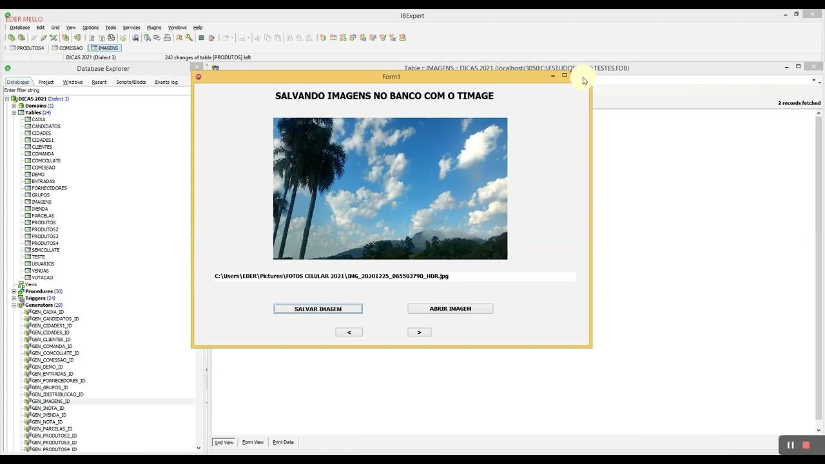Click the image file path field
This screenshot has height=464, width=825.
[x=394, y=276]
